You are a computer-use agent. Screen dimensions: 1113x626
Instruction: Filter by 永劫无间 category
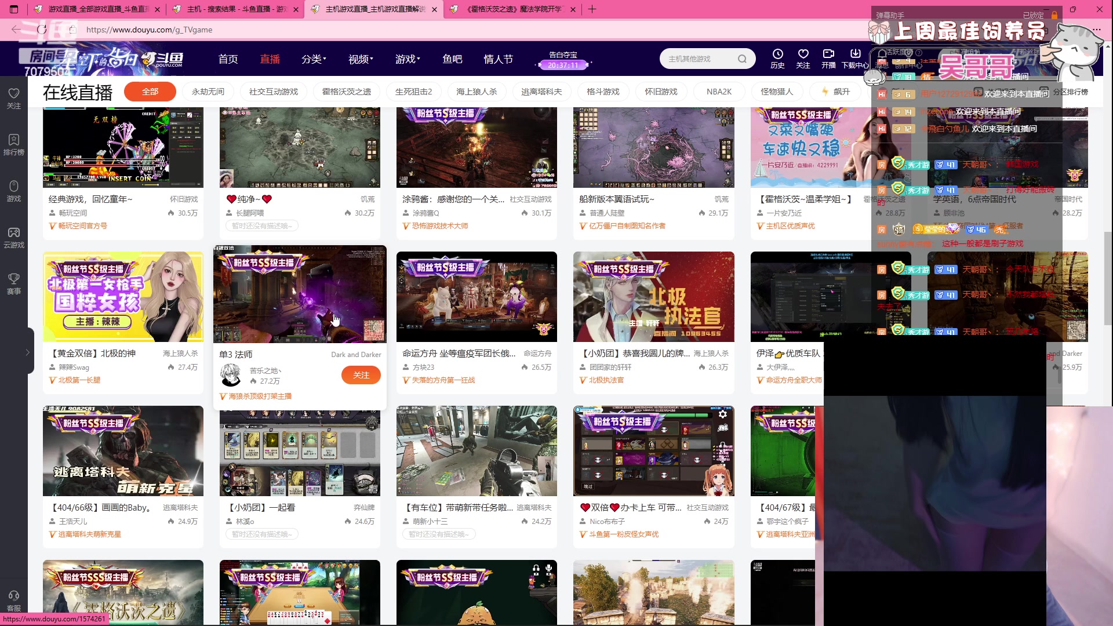[208, 92]
